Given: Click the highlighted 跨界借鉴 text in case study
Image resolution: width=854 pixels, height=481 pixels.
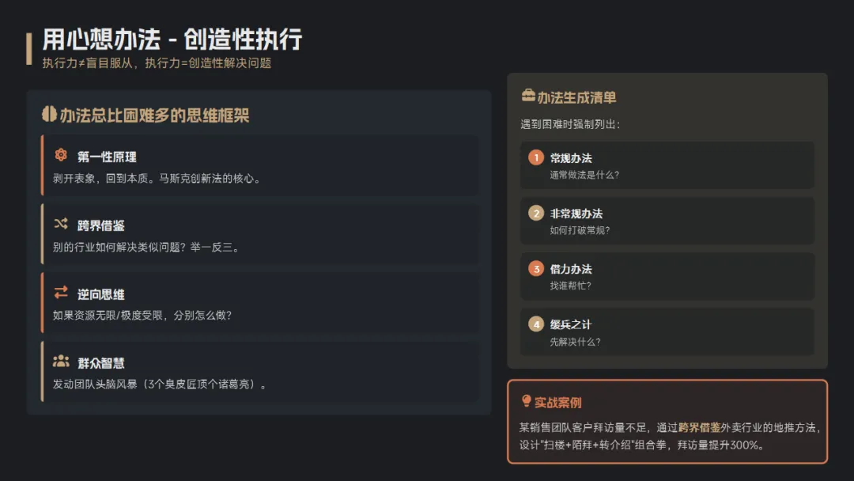Looking at the screenshot, I should click(x=699, y=428).
